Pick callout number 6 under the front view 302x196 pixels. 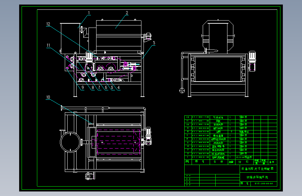tap(106, 88)
